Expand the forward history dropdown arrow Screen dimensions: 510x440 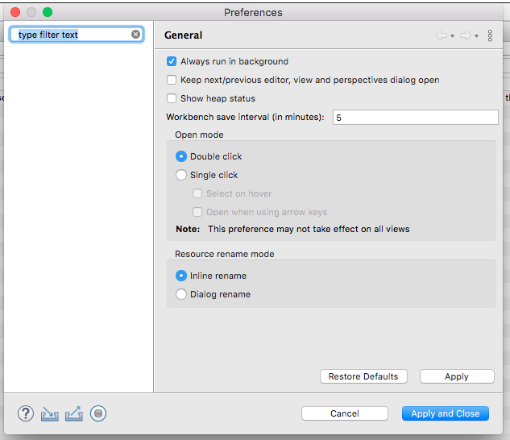coord(476,36)
